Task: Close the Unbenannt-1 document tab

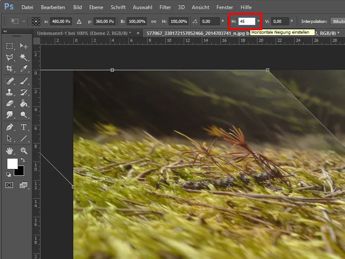Action: click(138, 33)
